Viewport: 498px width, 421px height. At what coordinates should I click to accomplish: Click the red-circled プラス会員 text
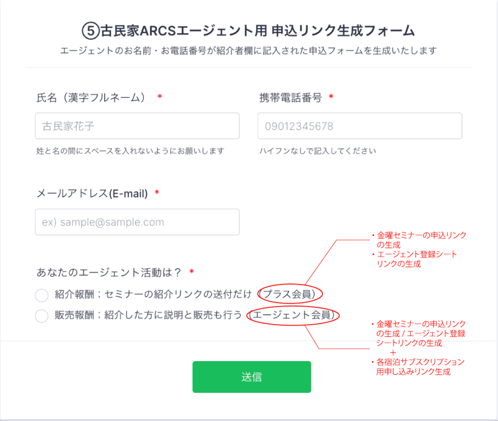click(x=290, y=294)
